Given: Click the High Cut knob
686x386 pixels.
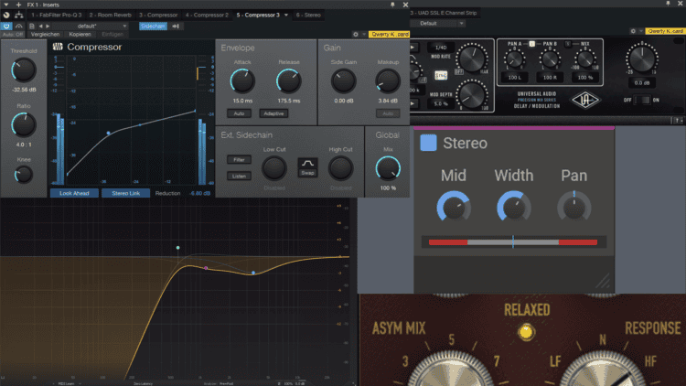Looking at the screenshot, I should click(341, 168).
